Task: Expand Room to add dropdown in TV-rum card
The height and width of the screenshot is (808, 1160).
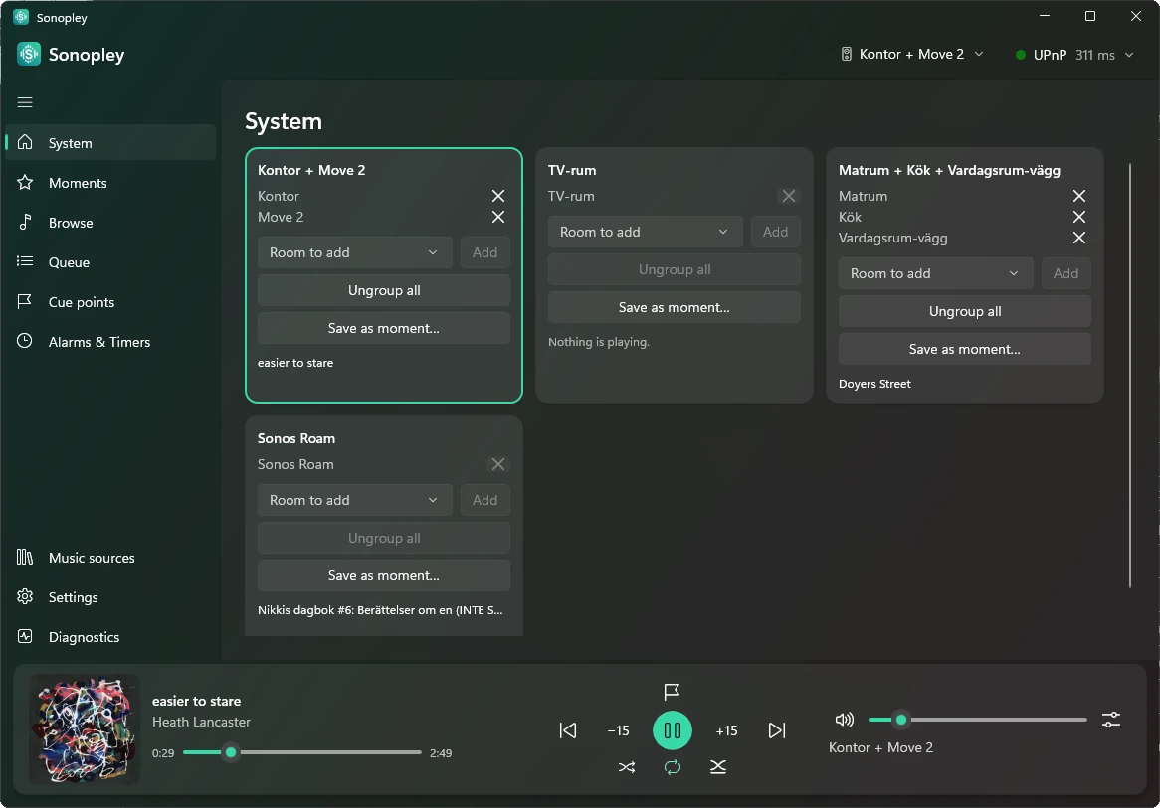Action: click(x=645, y=233)
